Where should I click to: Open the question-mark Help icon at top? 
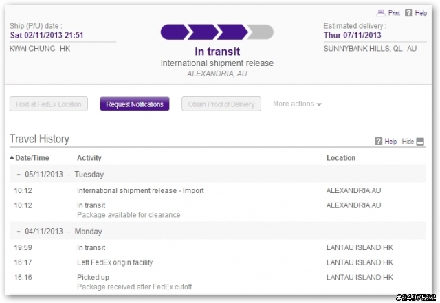(x=408, y=12)
